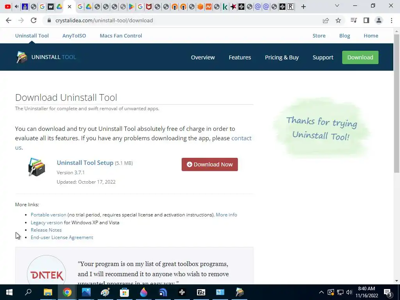400x300 pixels.
Task: Open the Windows Start menu
Action: pos(9,292)
